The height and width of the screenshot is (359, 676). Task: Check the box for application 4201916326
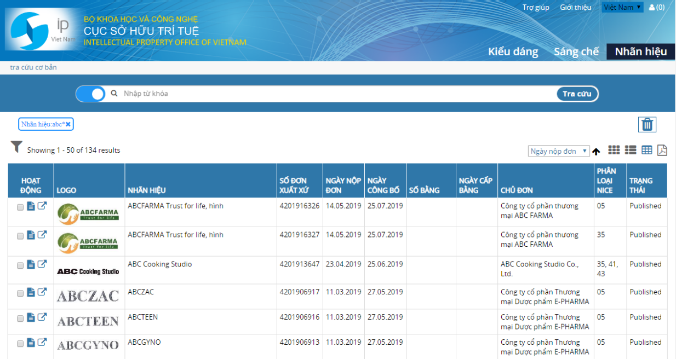click(x=20, y=207)
